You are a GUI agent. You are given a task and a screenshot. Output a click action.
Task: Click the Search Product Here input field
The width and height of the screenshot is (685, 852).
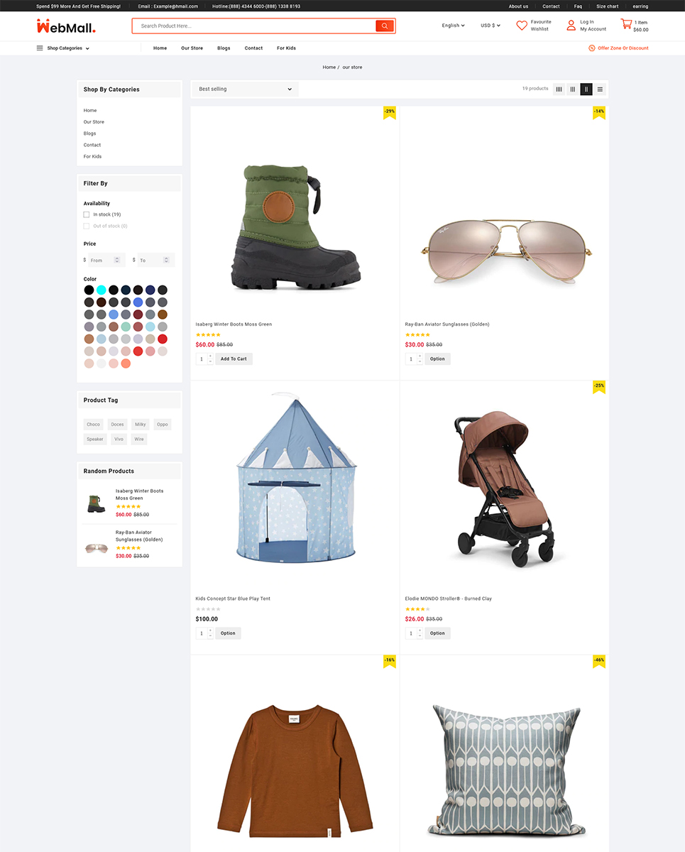point(254,26)
